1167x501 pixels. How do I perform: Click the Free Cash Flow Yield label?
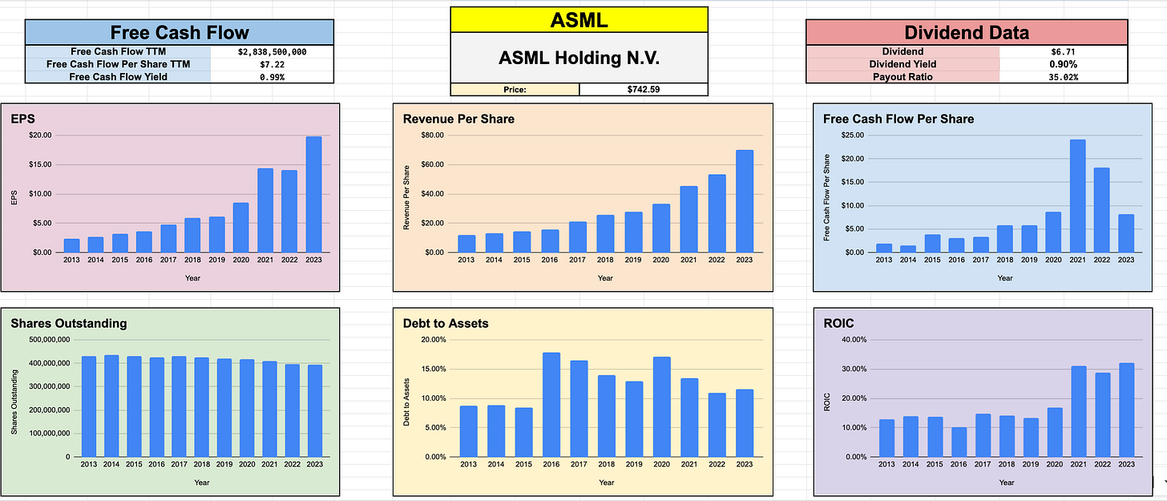pos(119,77)
